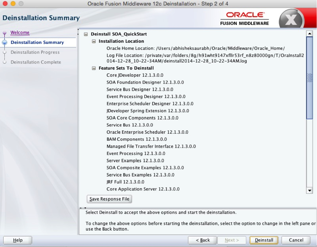
Task: Select SOA Core Components 12.1.3.0.0
Action: click(x=142, y=118)
